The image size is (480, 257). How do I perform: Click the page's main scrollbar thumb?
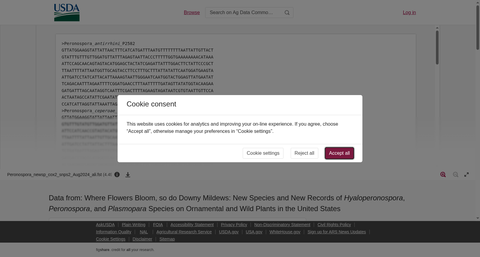(x=478, y=27)
